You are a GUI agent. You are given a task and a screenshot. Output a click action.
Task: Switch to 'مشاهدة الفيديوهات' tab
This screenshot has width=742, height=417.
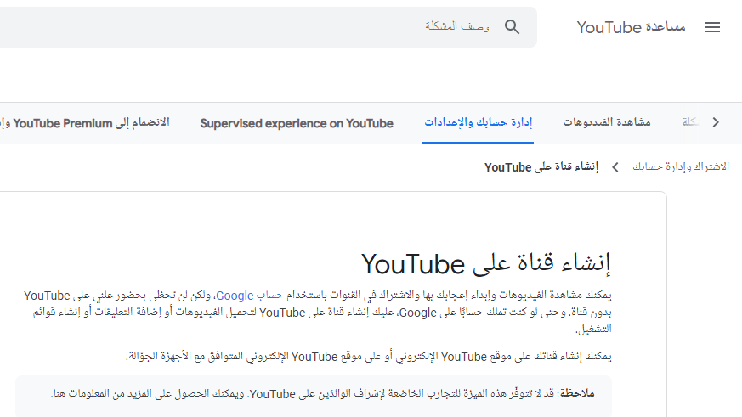607,122
